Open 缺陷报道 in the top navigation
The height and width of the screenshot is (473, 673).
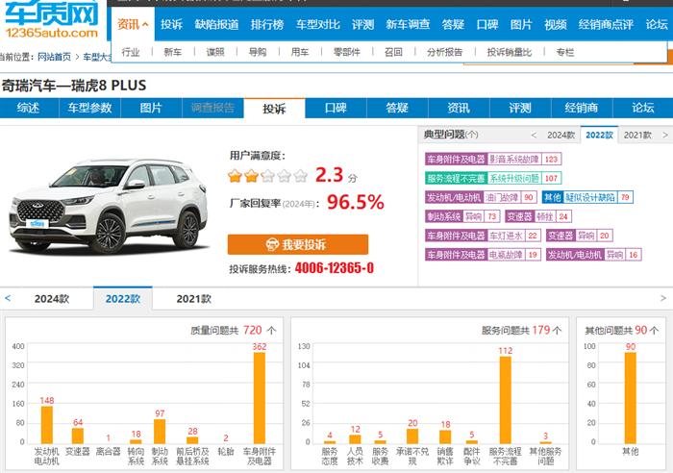(x=216, y=24)
